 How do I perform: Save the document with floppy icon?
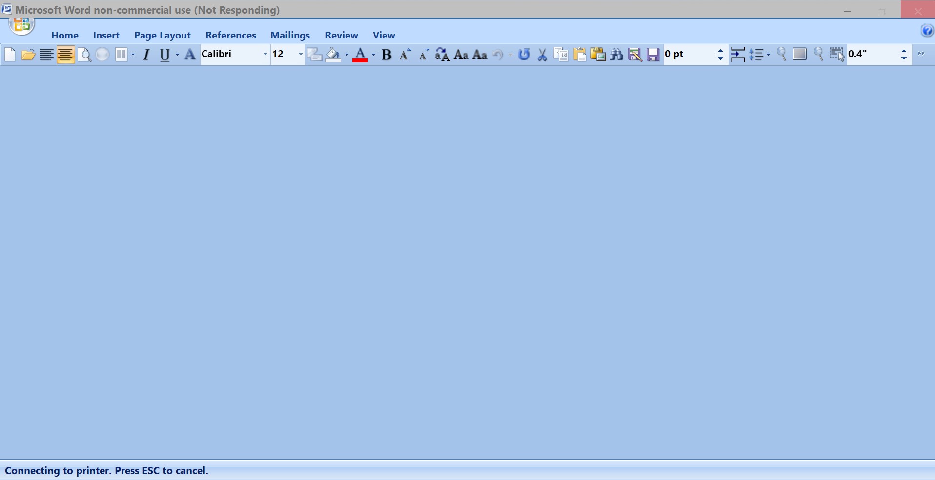tap(653, 55)
